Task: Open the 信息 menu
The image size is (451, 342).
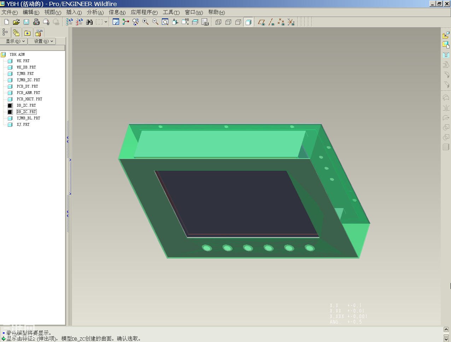Action: click(117, 12)
